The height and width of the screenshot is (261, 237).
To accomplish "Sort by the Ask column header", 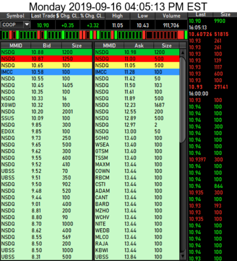I will [x=139, y=46].
